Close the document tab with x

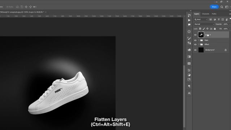pyautogui.click(x=46, y=12)
